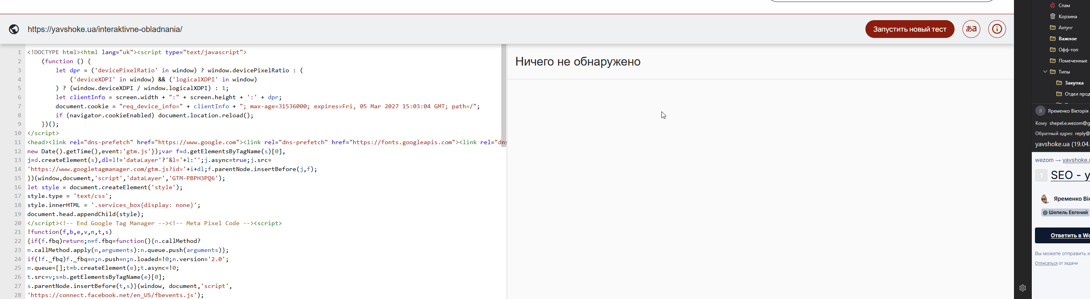
Task: Click the number 1 badge beside SEO title
Action: pyautogui.click(x=1041, y=175)
